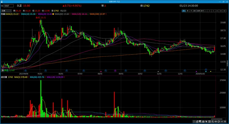
Task: Click the plus zoom-in icon in bottom toolbar
Action: coord(225,122)
